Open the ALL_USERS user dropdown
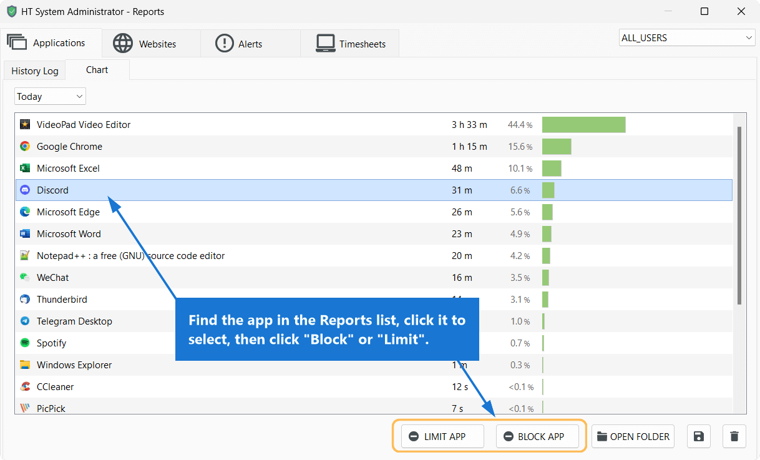This screenshot has height=460, width=760. [687, 38]
